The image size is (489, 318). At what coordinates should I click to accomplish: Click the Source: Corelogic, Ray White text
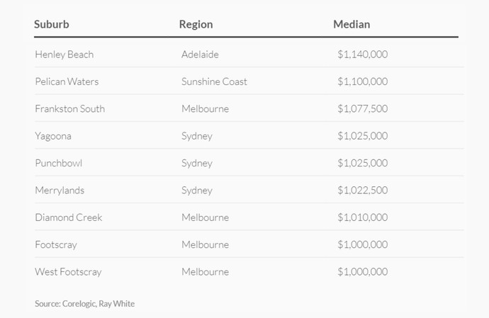84,304
